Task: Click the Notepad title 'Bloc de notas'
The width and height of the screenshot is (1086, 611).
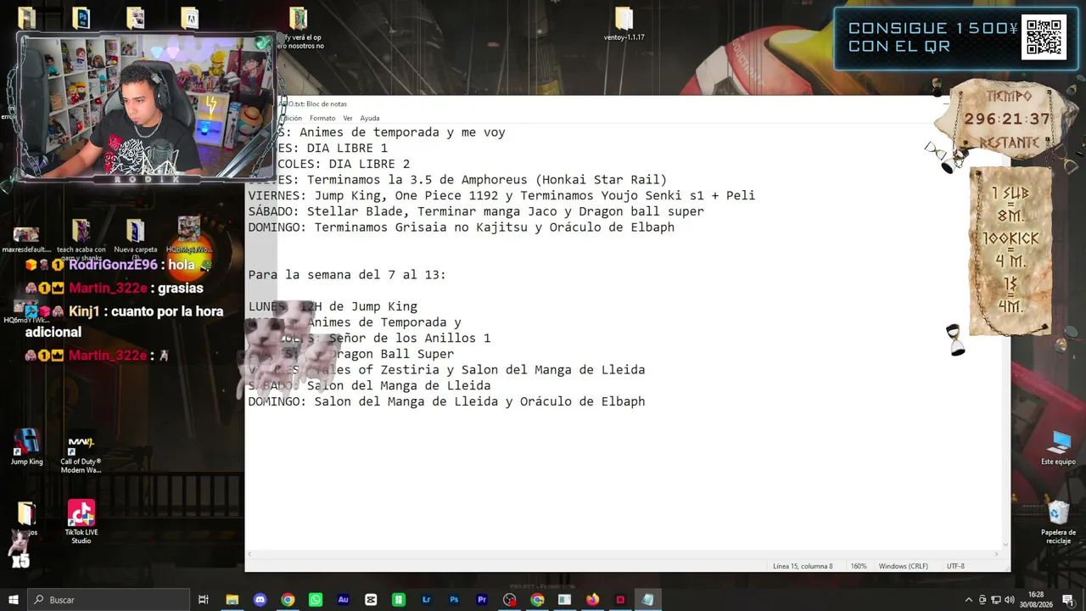Action: (327, 104)
